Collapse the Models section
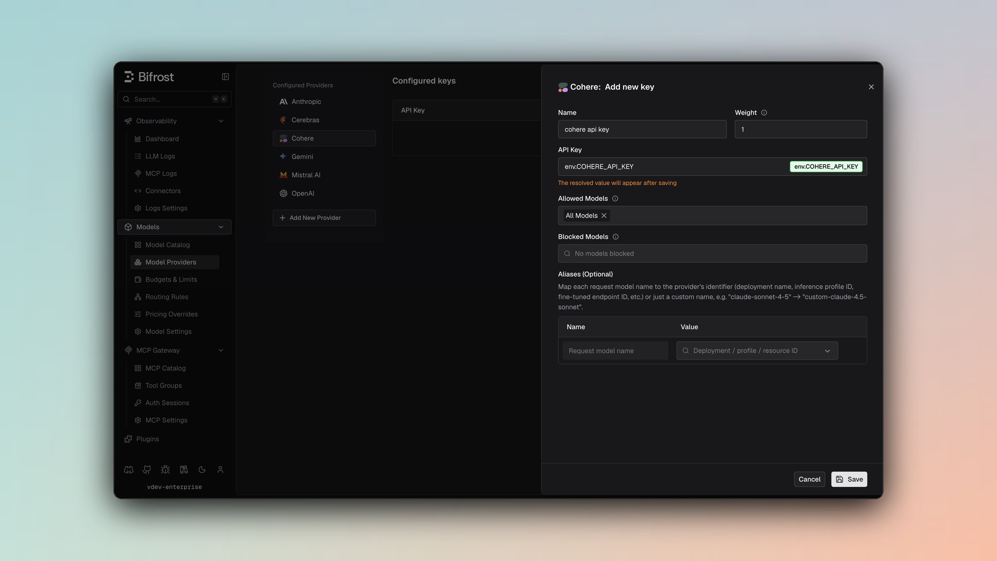The image size is (997, 561). (x=221, y=227)
